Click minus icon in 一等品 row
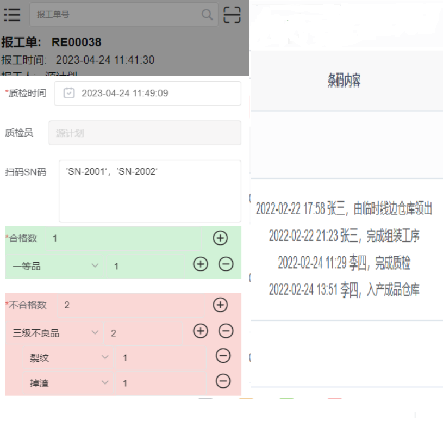Image resolution: width=443 pixels, height=427 pixels. (x=226, y=264)
